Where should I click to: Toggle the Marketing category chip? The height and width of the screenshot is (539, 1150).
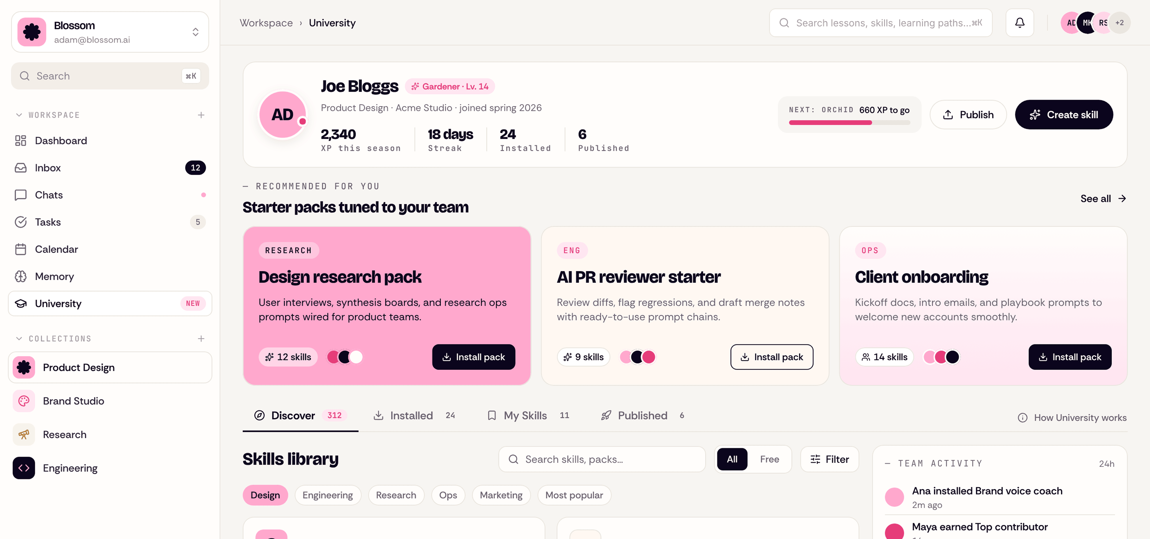501,495
